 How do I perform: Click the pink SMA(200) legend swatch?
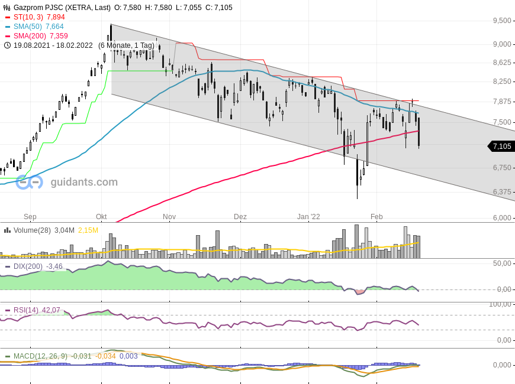point(8,36)
